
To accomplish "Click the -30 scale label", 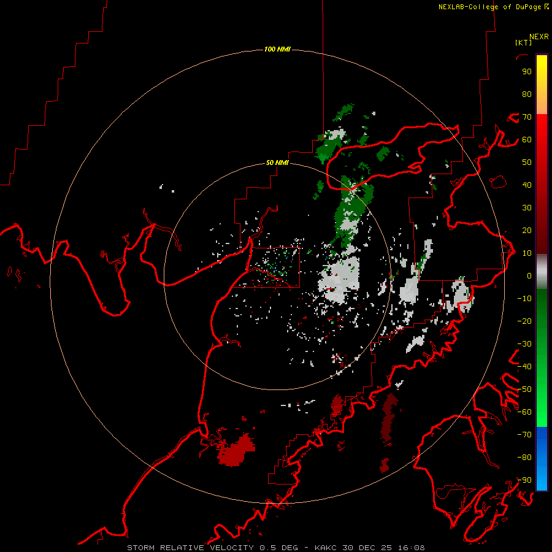I will (x=524, y=344).
